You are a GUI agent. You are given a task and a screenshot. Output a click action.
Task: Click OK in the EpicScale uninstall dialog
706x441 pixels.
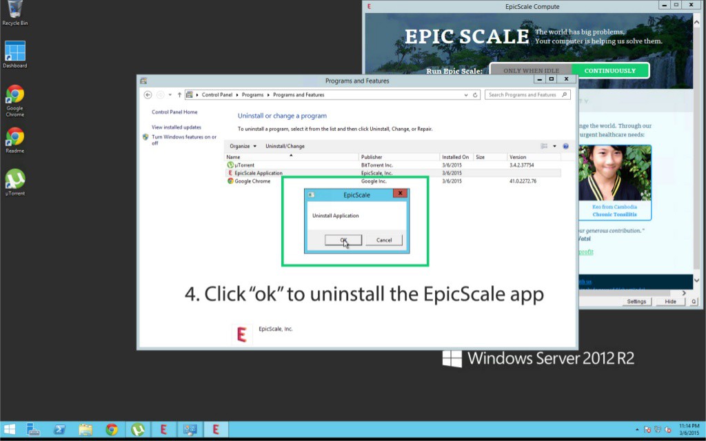tap(343, 240)
